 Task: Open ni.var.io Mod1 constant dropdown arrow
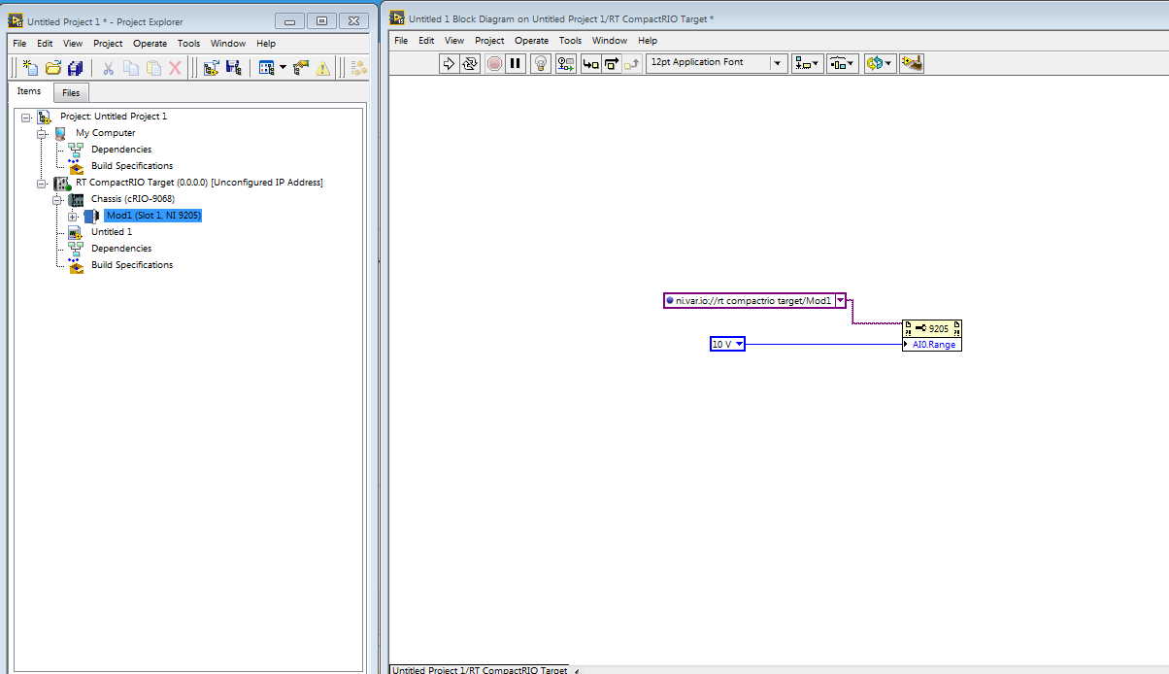840,301
